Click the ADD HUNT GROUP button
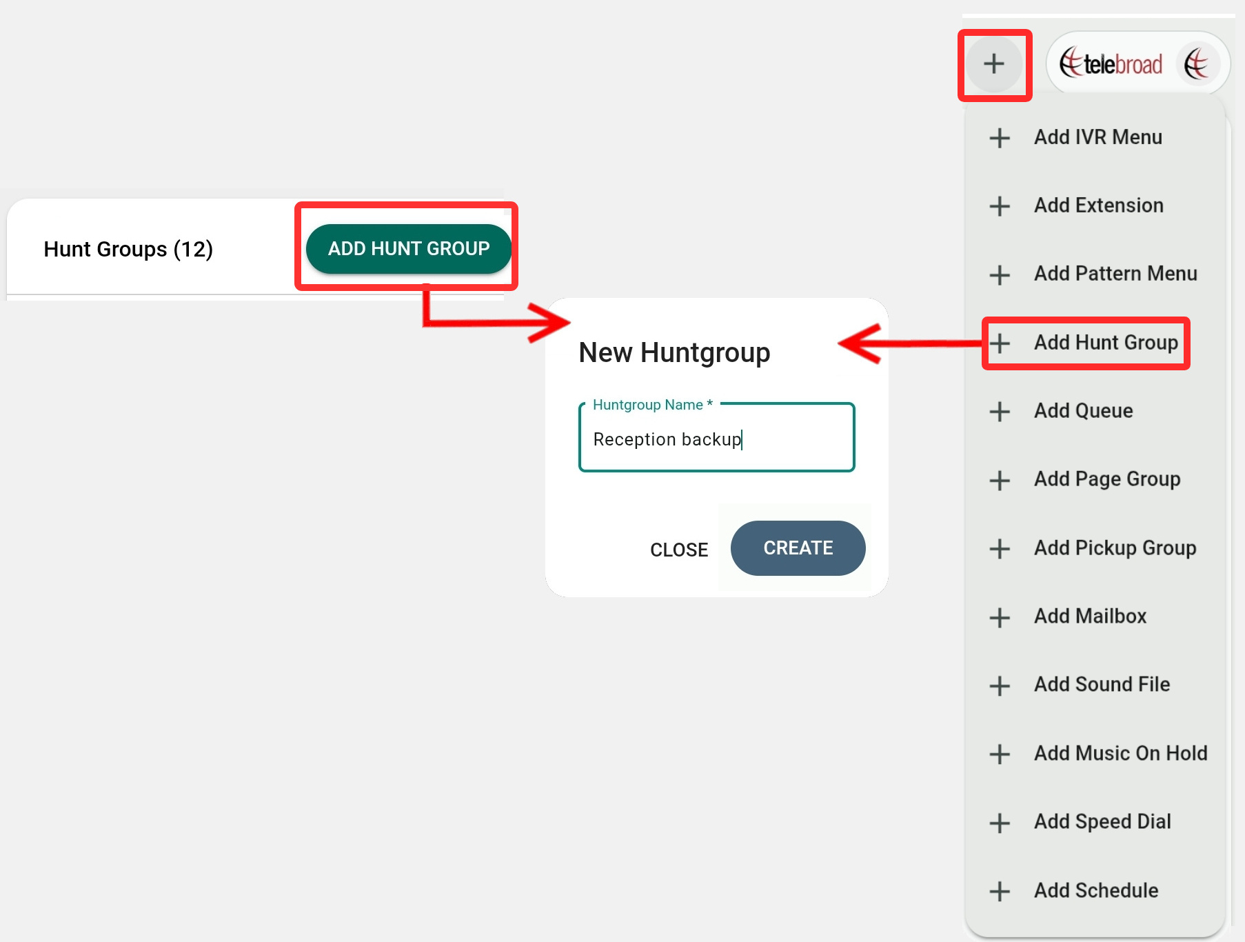This screenshot has height=942, width=1245. click(x=409, y=249)
